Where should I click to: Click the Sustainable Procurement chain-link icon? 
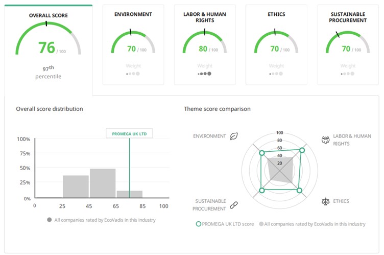[x=234, y=205]
